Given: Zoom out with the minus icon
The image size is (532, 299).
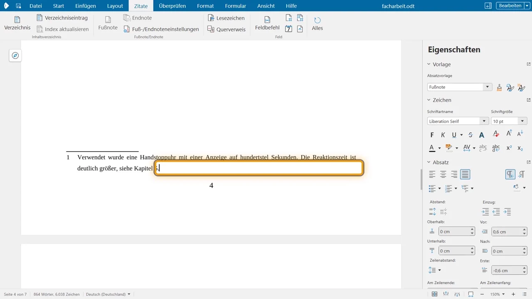Looking at the screenshot, I should click(x=482, y=294).
